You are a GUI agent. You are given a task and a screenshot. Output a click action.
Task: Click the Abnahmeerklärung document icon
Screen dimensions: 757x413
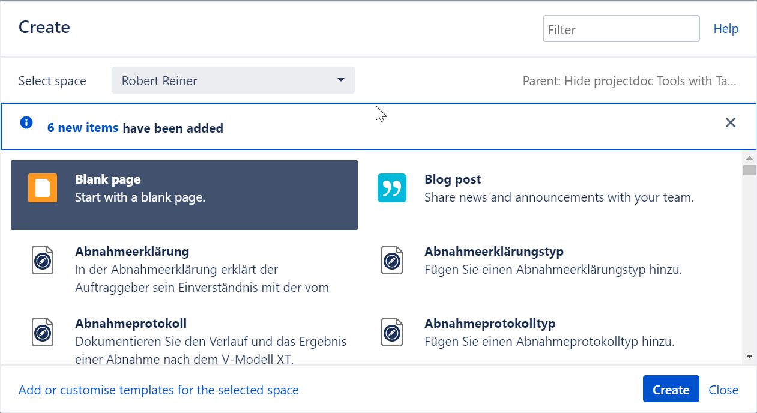(x=43, y=260)
